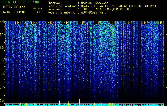This screenshot has height=106, width=167.
Task: Click the 1444 time marker
Action: pos(66,23)
